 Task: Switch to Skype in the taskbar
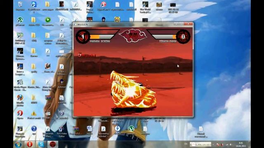pos(41,144)
